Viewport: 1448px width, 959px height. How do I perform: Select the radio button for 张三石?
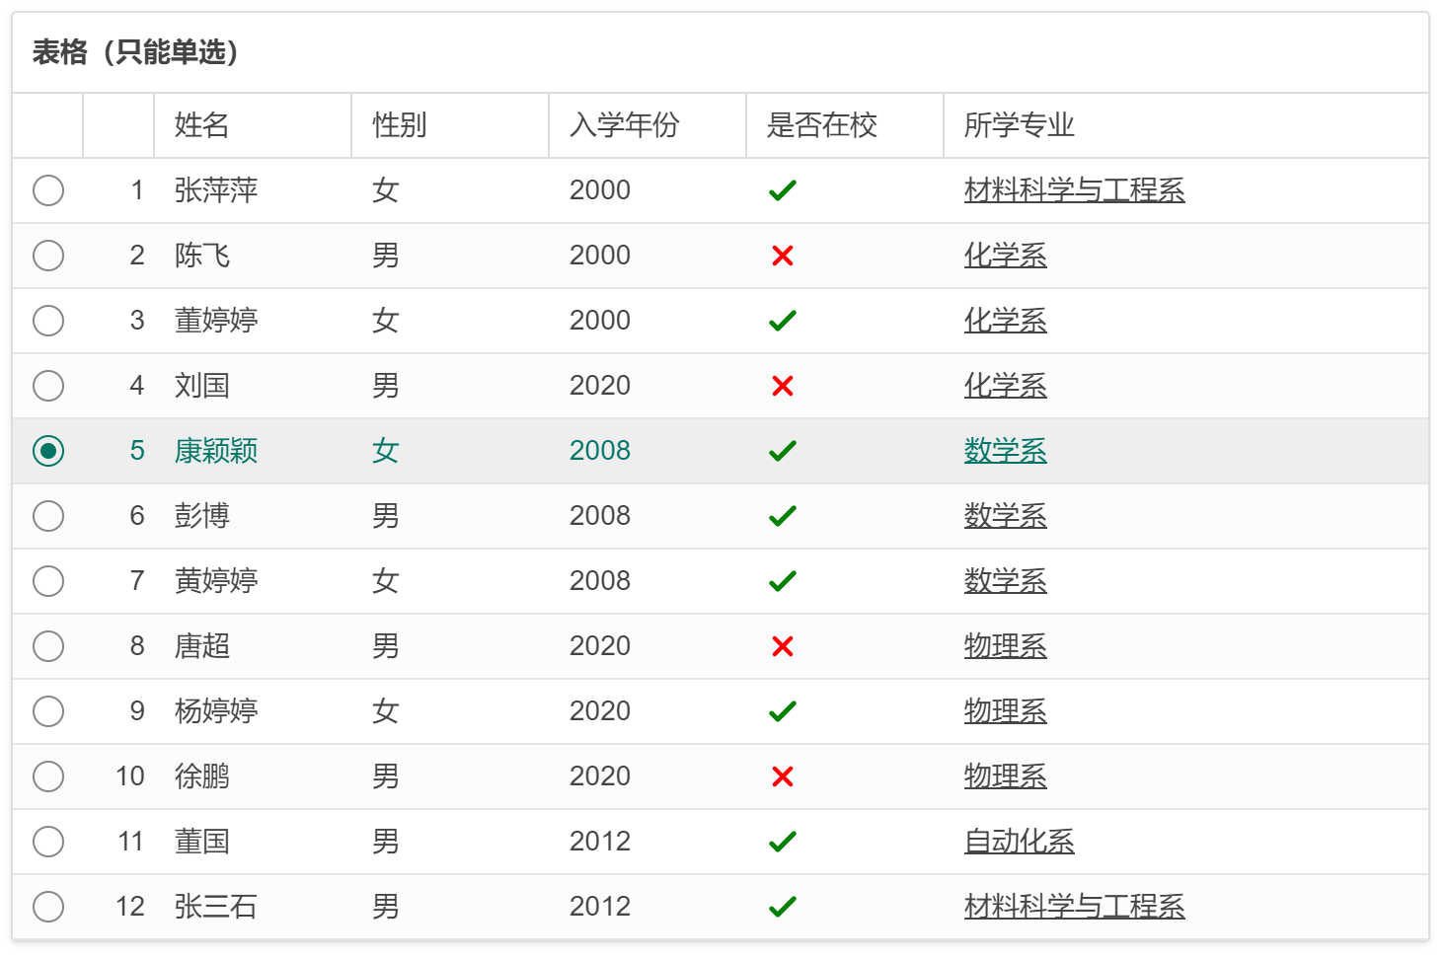(48, 907)
